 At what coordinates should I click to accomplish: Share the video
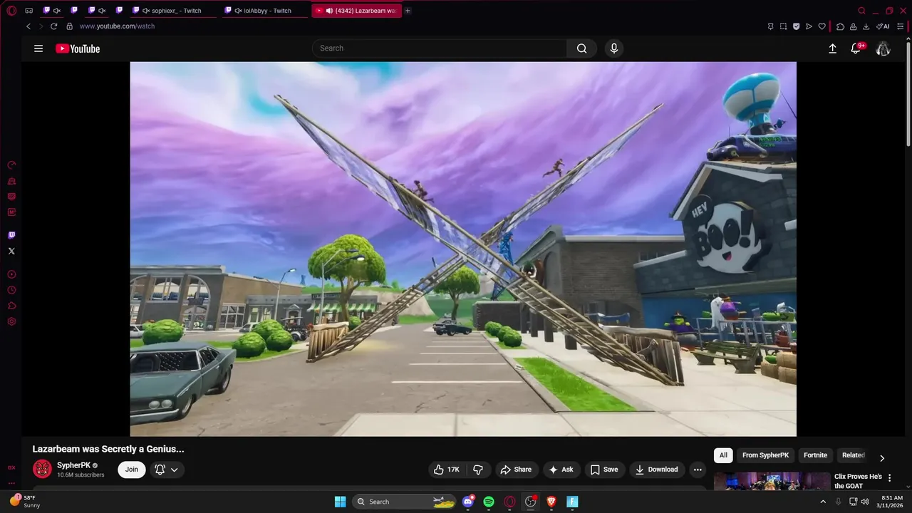pyautogui.click(x=516, y=470)
